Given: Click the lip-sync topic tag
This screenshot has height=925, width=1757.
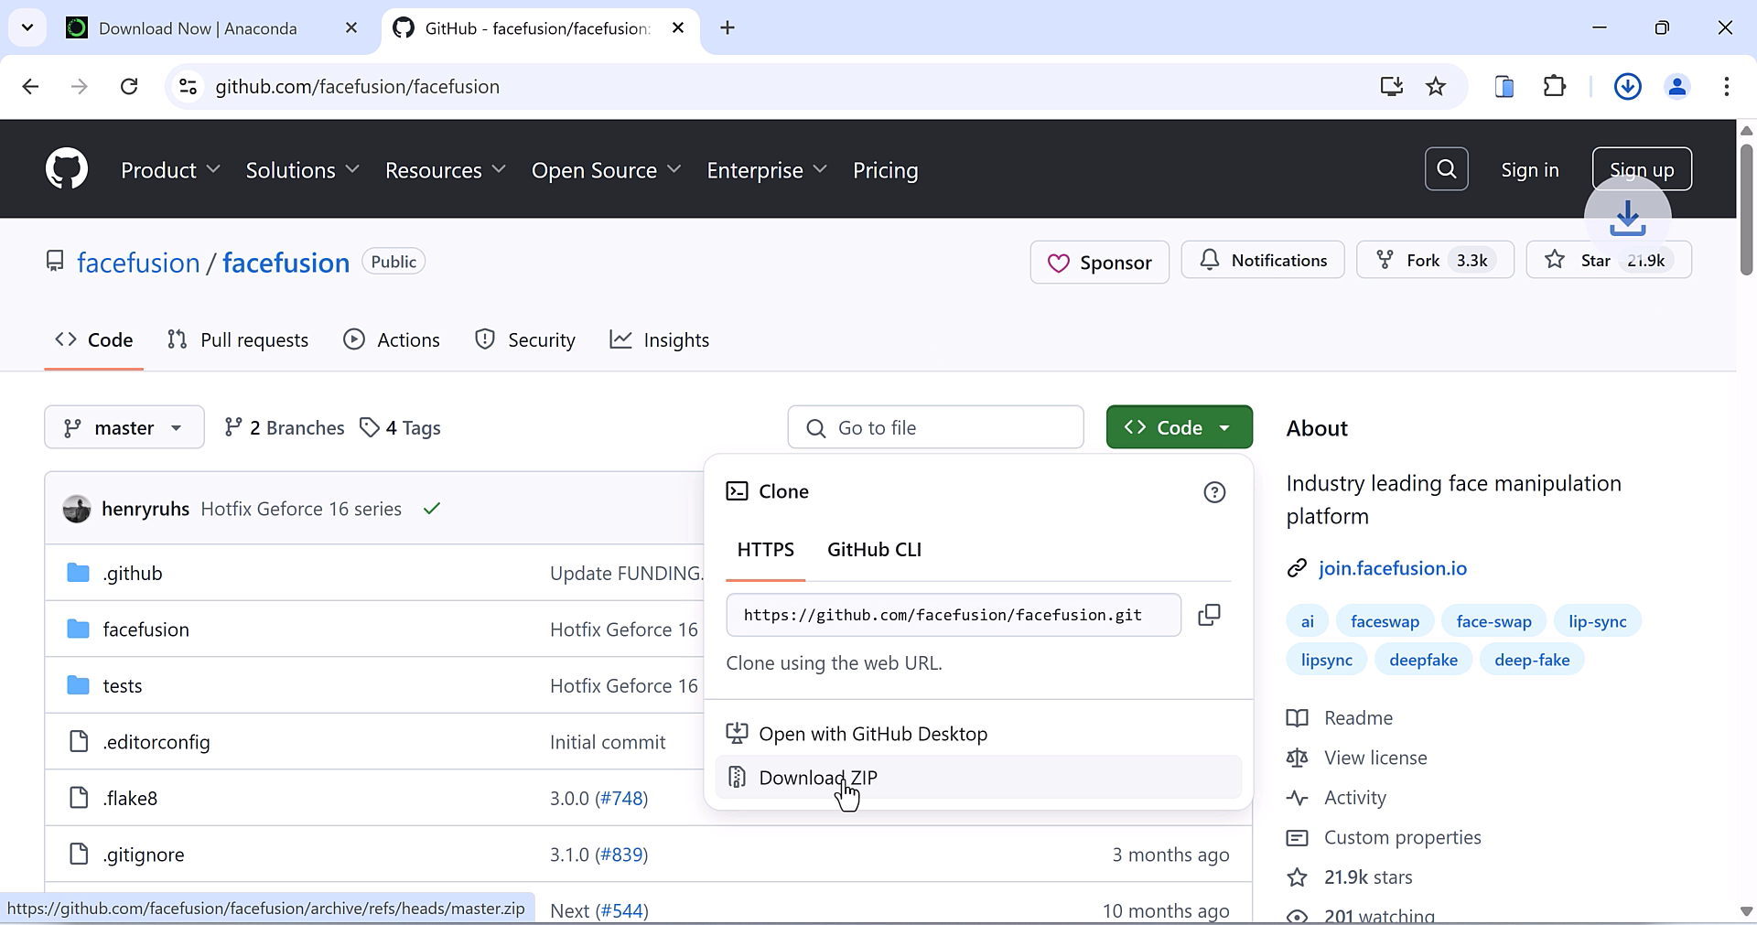Looking at the screenshot, I should coord(1597,621).
